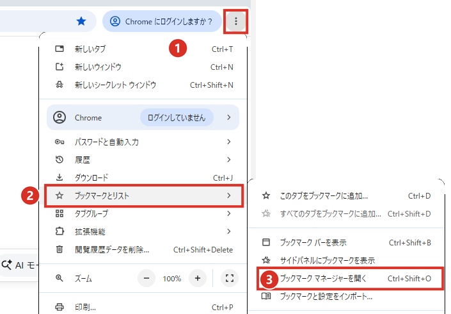Open ブックマーク マネージャーを開く item

[350, 279]
